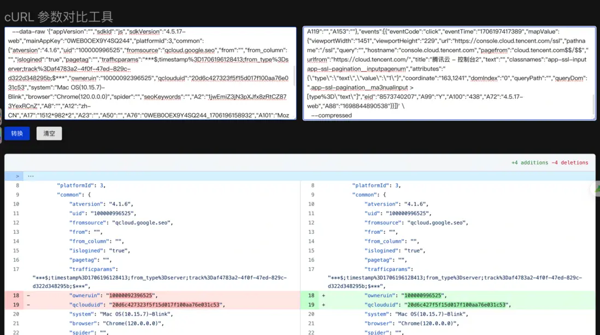Click the plus marker on right line 19
Image resolution: width=600 pixels, height=335 pixels.
pyautogui.click(x=323, y=305)
